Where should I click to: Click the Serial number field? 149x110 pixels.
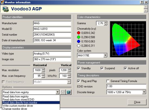[52, 35]
